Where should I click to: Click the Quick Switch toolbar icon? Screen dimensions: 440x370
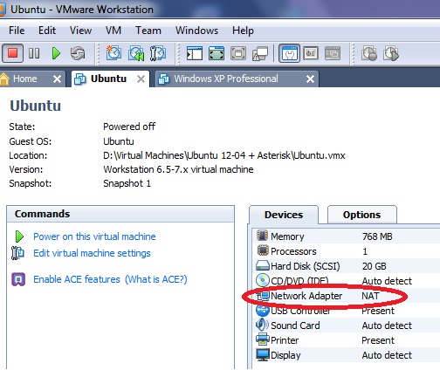pos(238,53)
